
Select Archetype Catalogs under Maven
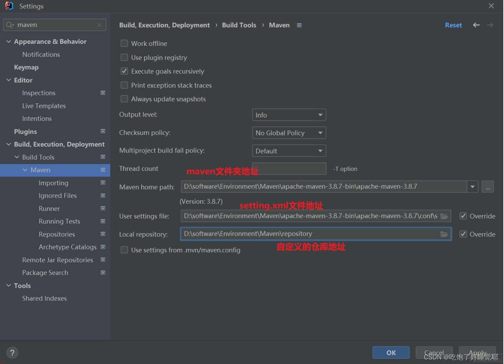67,247
